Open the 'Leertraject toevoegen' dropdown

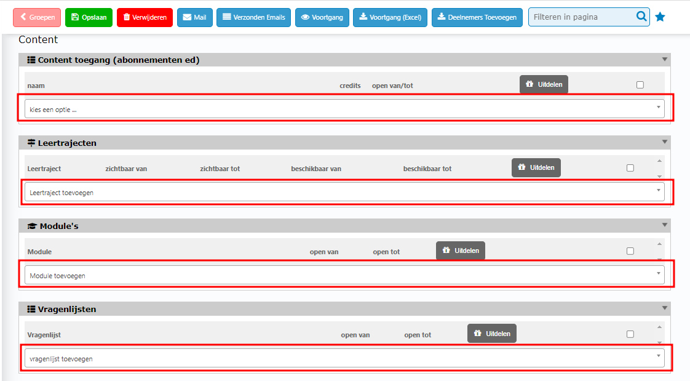pyautogui.click(x=344, y=192)
